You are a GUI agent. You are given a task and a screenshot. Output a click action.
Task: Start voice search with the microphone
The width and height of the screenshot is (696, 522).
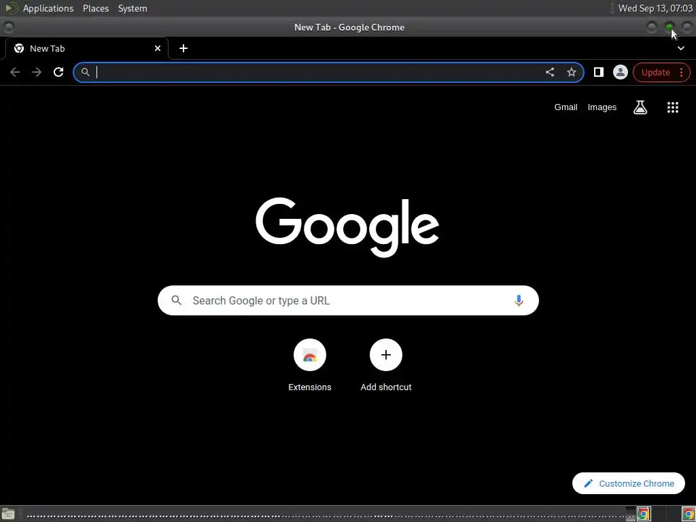pos(519,300)
